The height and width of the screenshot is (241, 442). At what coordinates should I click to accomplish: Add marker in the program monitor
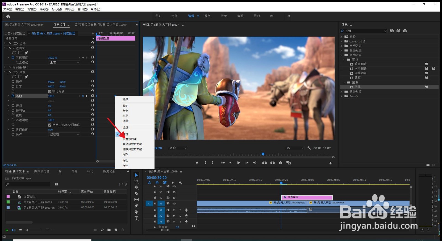197,163
